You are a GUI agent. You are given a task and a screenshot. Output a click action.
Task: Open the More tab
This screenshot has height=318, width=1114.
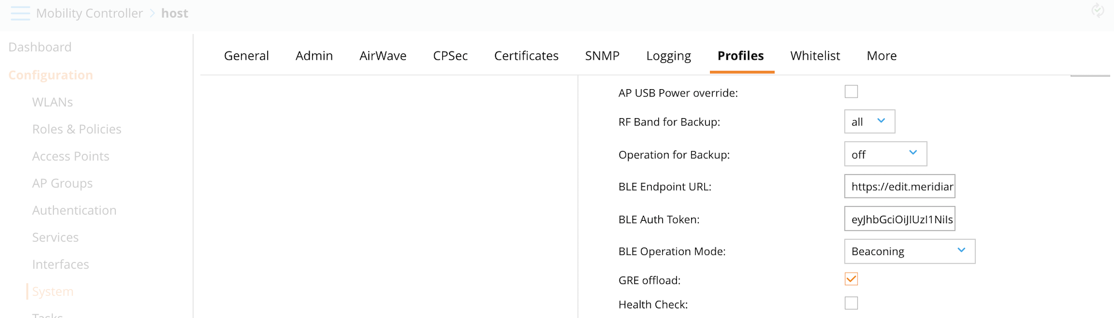click(x=882, y=56)
